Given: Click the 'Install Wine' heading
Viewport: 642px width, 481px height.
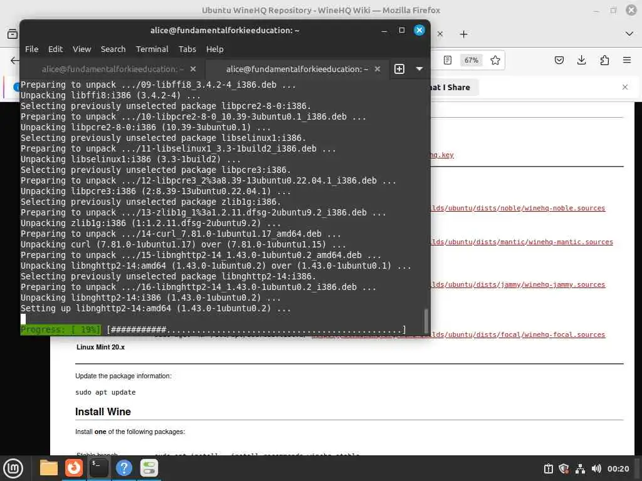Looking at the screenshot, I should (103, 411).
